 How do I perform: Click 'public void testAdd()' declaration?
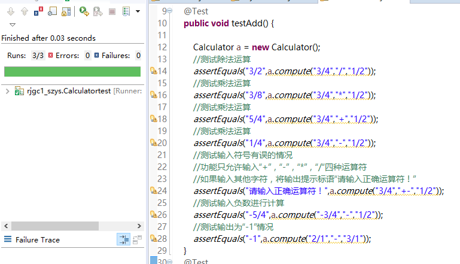coord(229,23)
